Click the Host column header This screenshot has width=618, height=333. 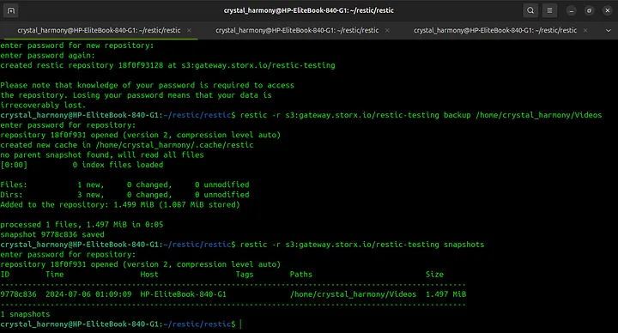click(149, 275)
